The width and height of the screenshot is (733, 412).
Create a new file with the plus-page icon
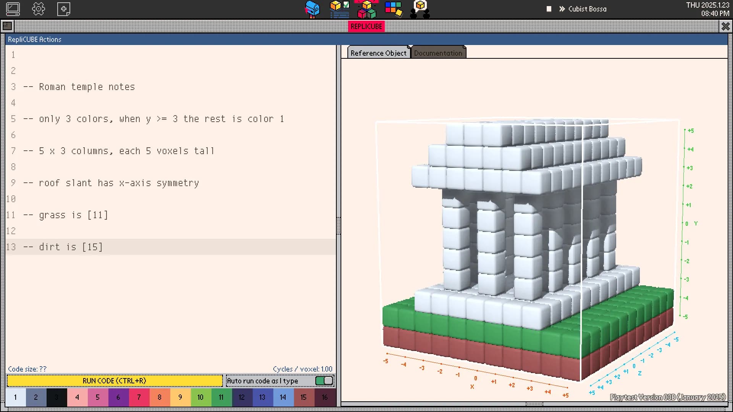63,9
